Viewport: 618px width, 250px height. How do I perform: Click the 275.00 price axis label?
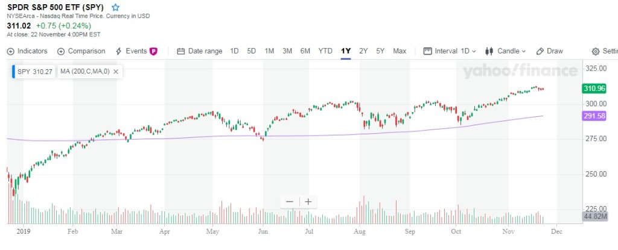click(596, 139)
